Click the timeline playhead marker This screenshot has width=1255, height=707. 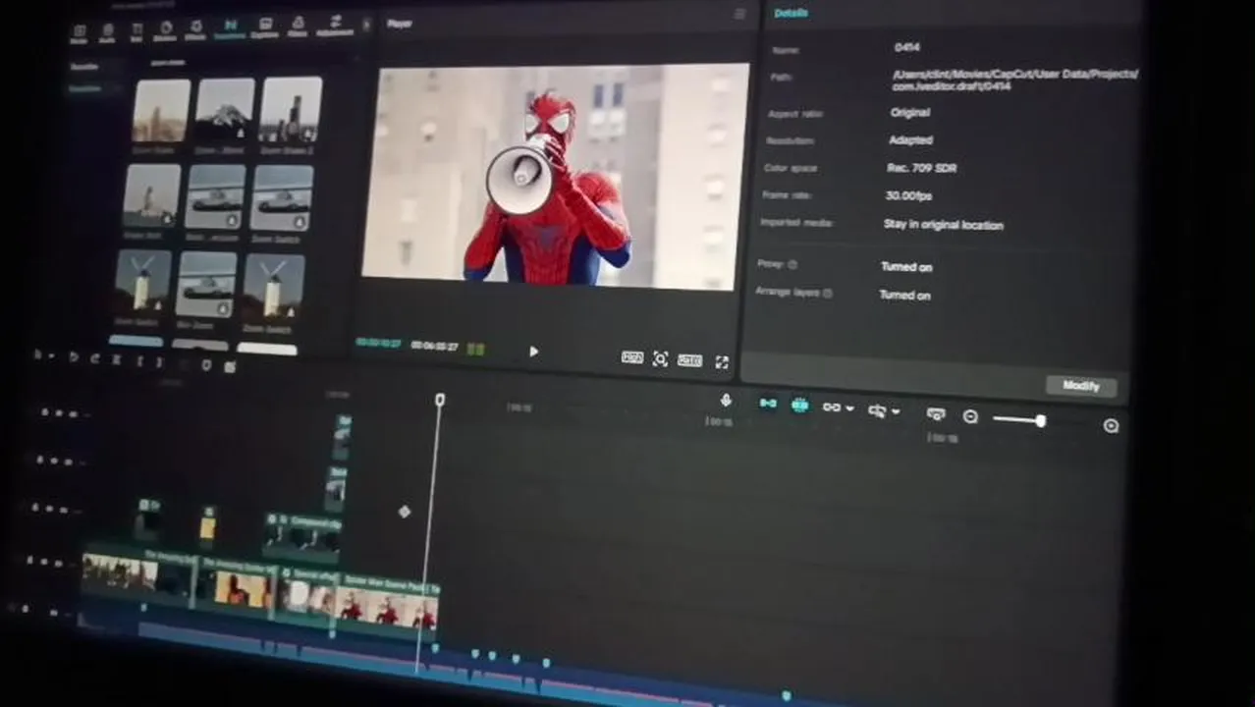tap(440, 399)
